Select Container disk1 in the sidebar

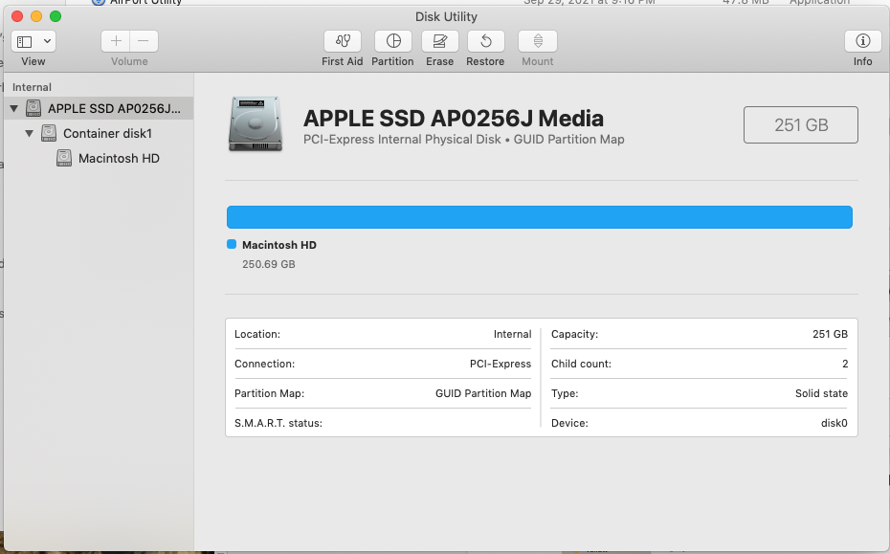[x=99, y=133]
